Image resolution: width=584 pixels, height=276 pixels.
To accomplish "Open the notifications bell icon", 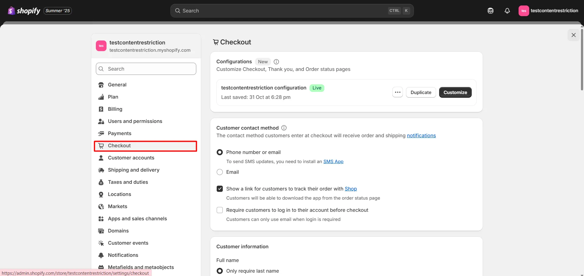I will pos(507,11).
